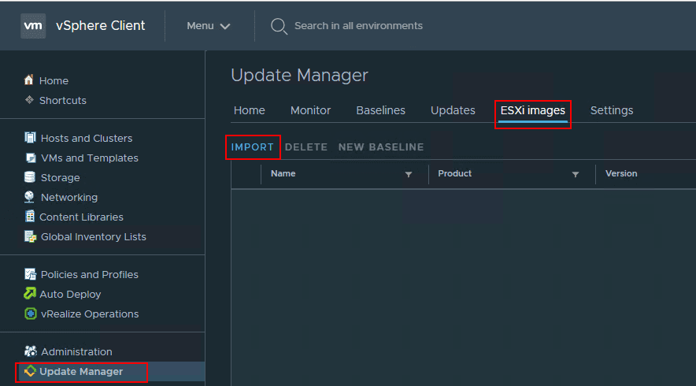The width and height of the screenshot is (696, 386).
Task: Open Auto Deploy in sidebar
Action: 70,294
